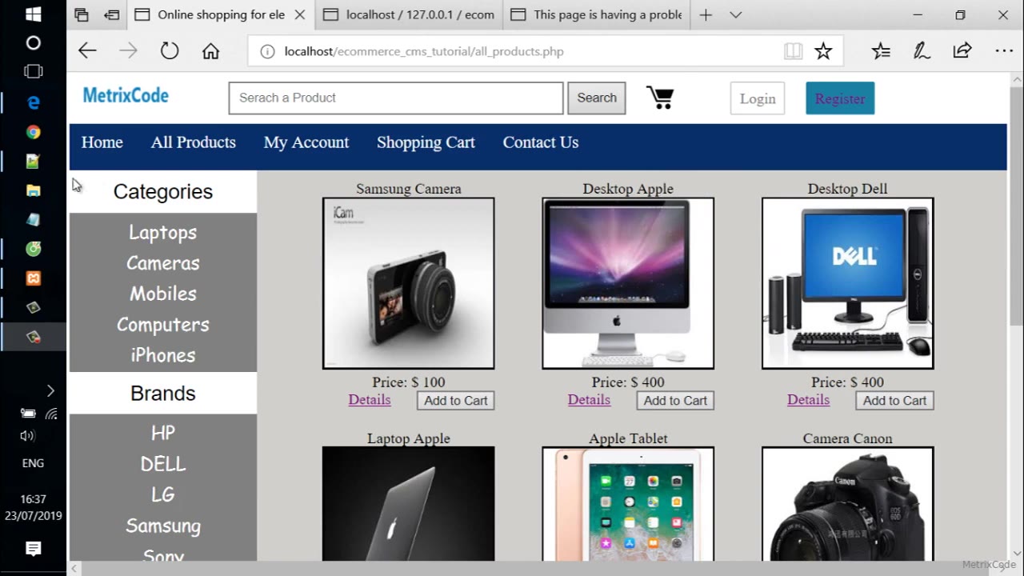
Task: Select Computers category
Action: tap(163, 325)
